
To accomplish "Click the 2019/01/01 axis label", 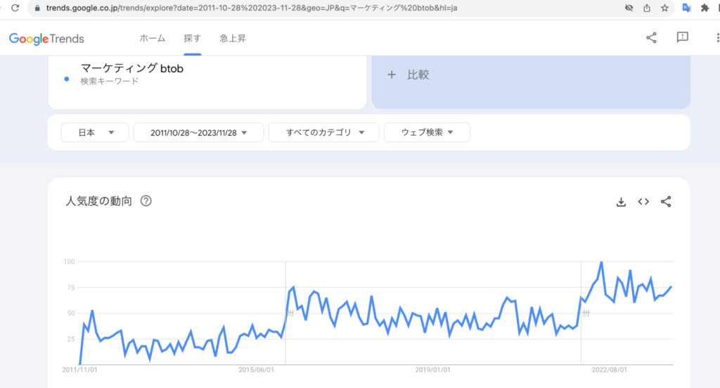I will click(432, 370).
